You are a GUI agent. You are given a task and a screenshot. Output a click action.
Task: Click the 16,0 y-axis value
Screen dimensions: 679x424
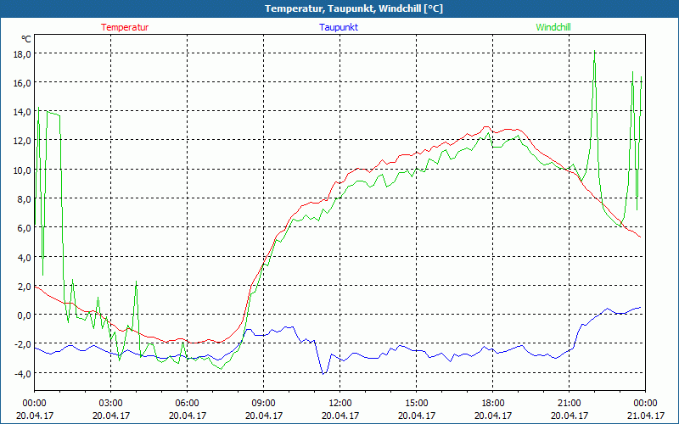[x=22, y=83]
